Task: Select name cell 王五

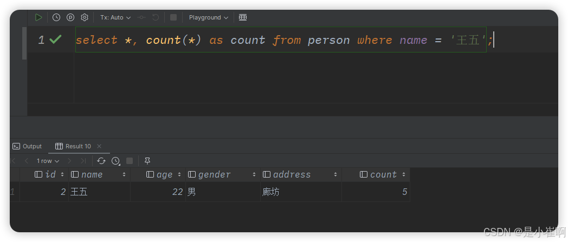Action: click(x=100, y=192)
